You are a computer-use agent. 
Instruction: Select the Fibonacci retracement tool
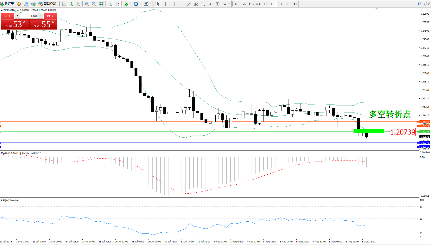coord(203,4)
